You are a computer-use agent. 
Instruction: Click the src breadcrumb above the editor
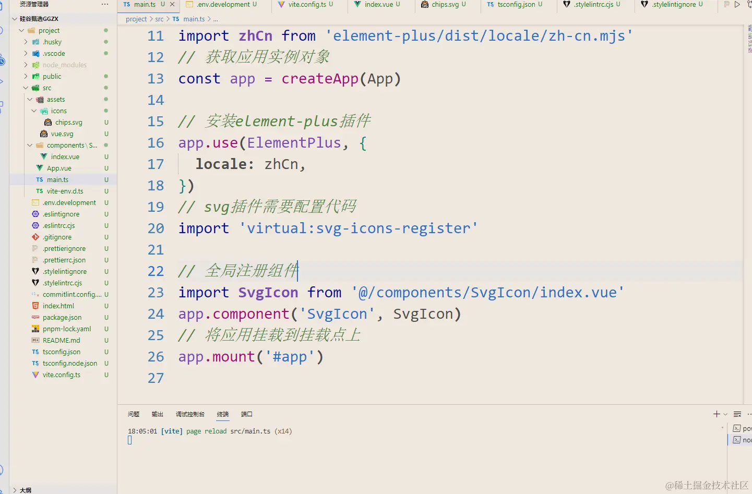click(x=159, y=19)
